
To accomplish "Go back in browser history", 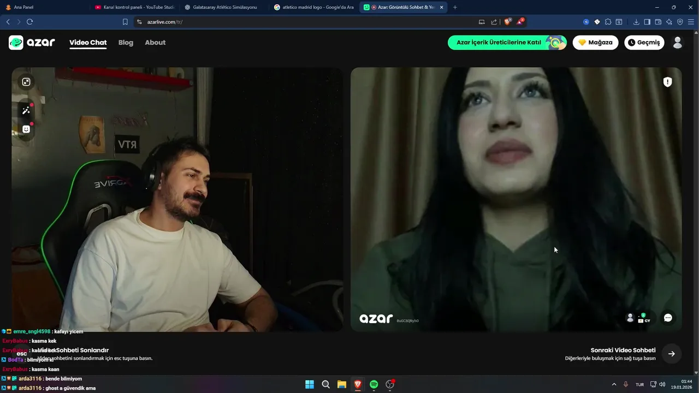I will [8, 22].
